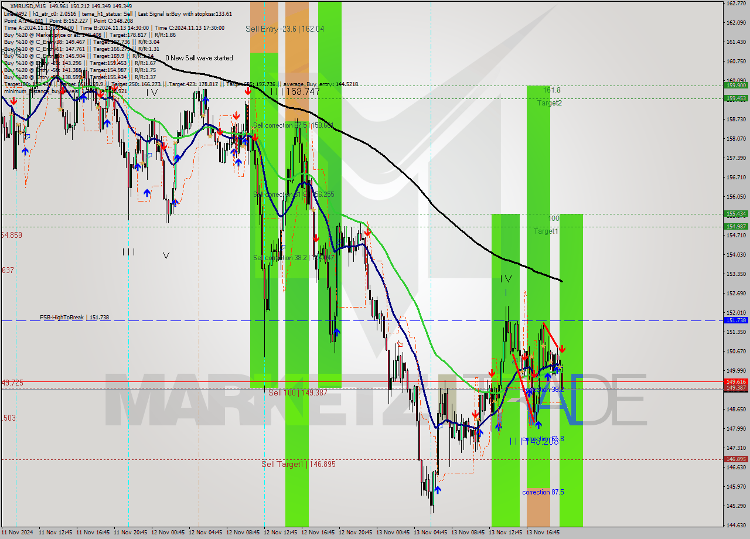Click the '161.8' Fibonacci level label
The height and width of the screenshot is (539, 750).
point(552,90)
